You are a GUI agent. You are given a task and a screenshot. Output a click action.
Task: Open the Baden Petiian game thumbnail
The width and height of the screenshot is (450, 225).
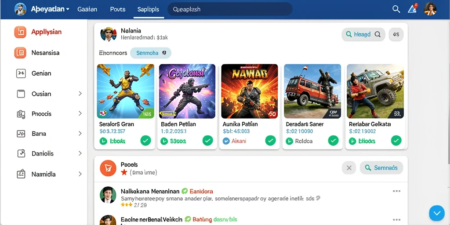(x=187, y=91)
